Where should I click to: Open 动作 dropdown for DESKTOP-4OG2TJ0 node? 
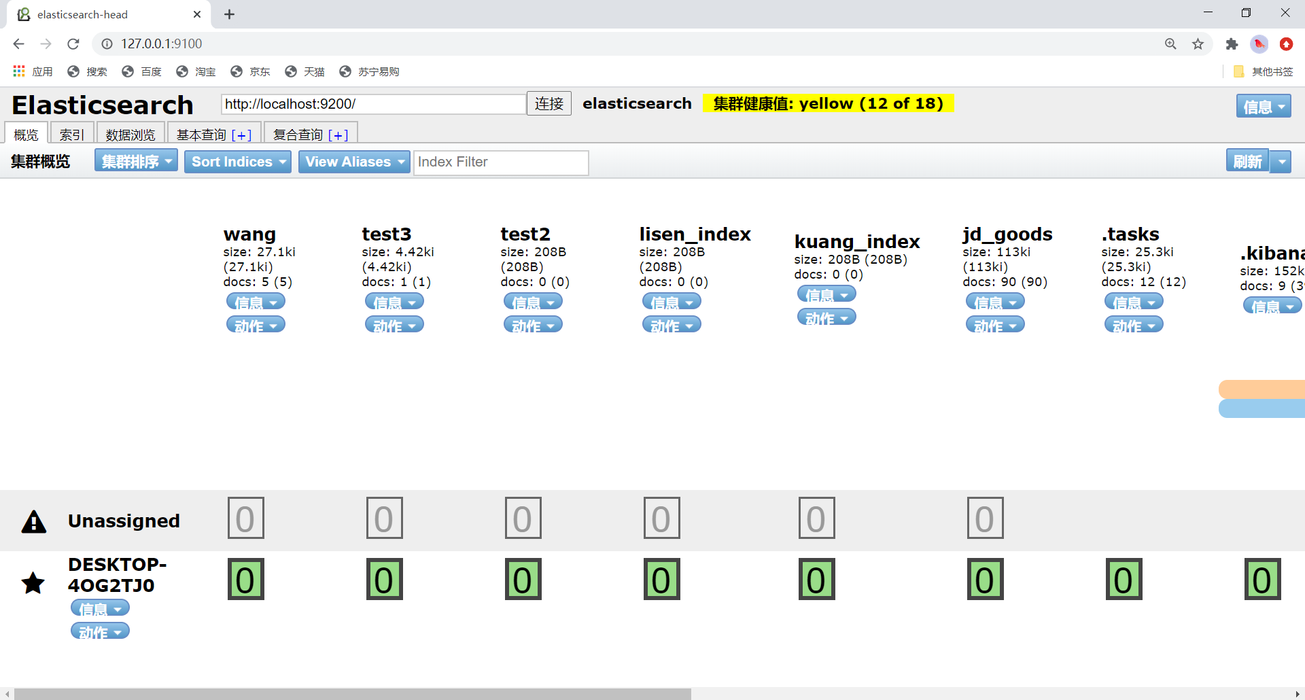(x=100, y=631)
